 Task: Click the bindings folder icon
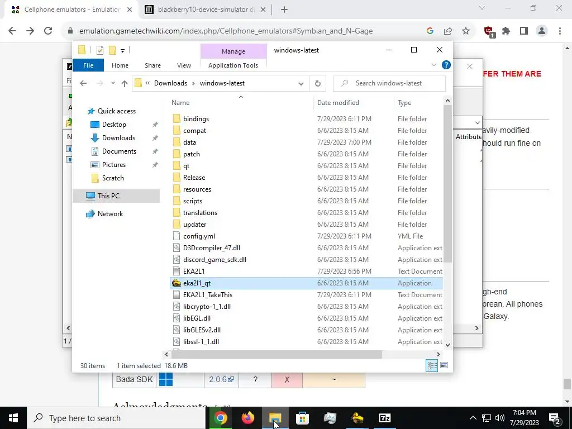tap(177, 118)
